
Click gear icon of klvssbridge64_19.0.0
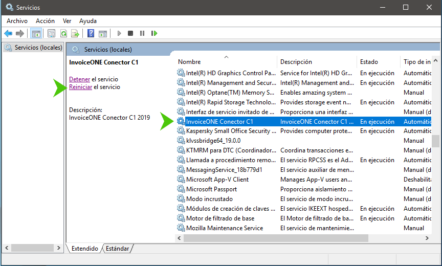pos(181,140)
